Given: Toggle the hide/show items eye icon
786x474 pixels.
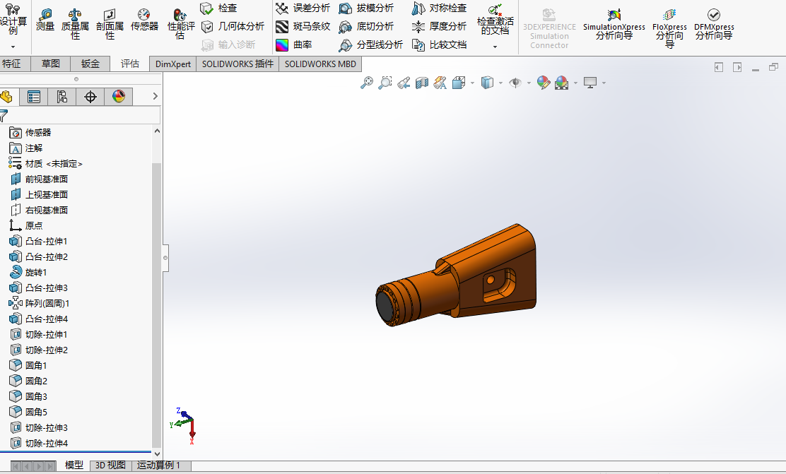Looking at the screenshot, I should coord(515,83).
